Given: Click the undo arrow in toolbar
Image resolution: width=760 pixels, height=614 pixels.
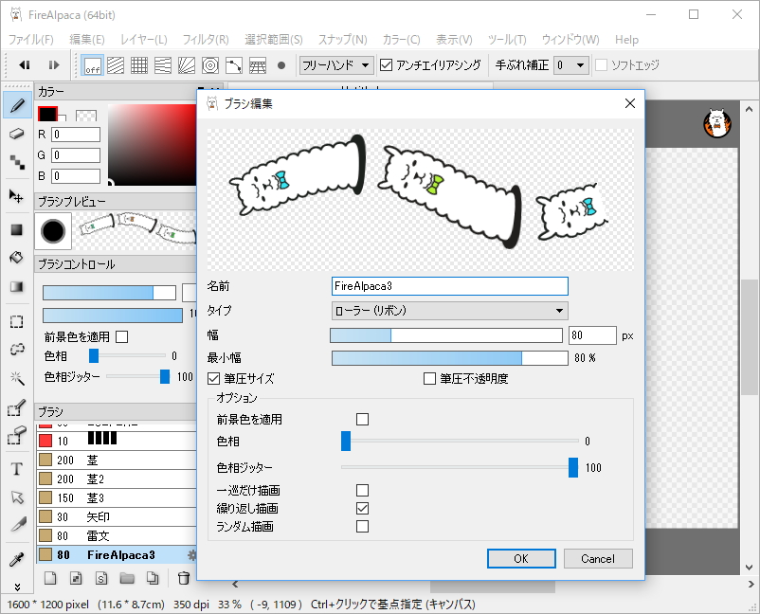Looking at the screenshot, I should point(25,65).
